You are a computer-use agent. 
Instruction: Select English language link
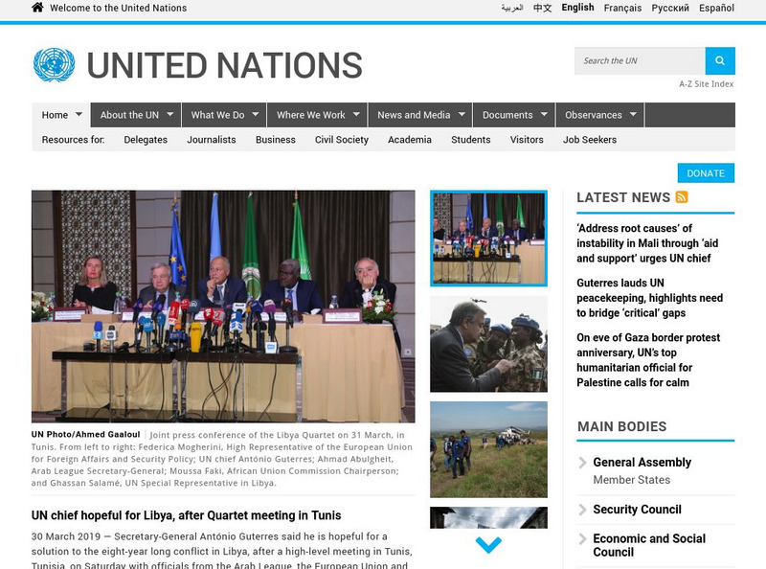(x=577, y=8)
